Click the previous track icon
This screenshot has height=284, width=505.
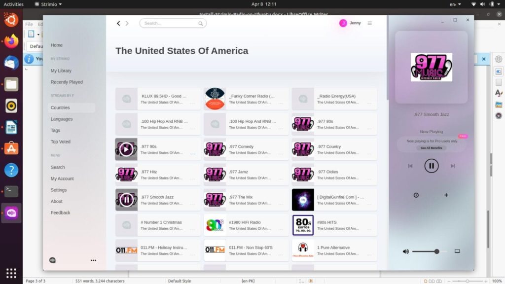[410, 166]
